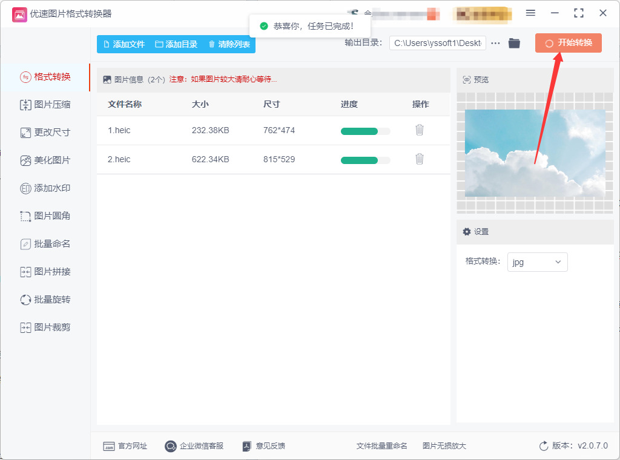Click the 开始转换 start button
The image size is (620, 460).
569,43
